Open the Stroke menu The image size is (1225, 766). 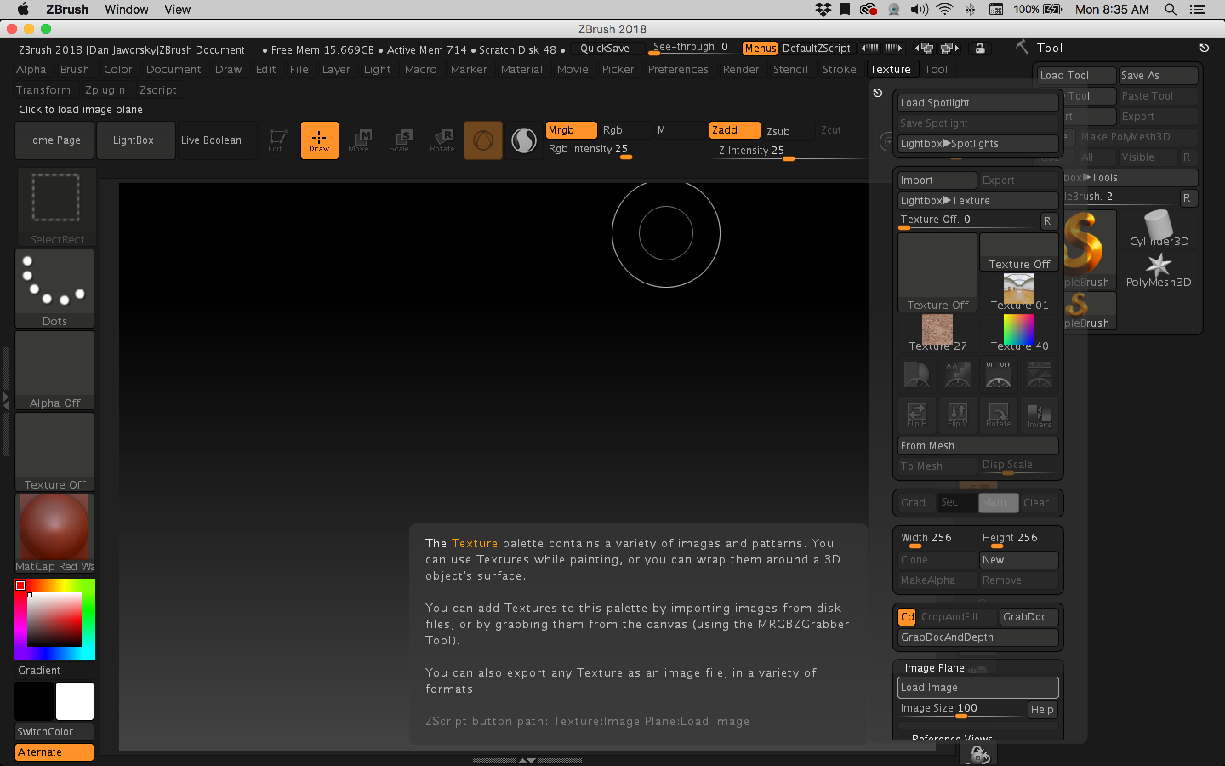coord(839,69)
